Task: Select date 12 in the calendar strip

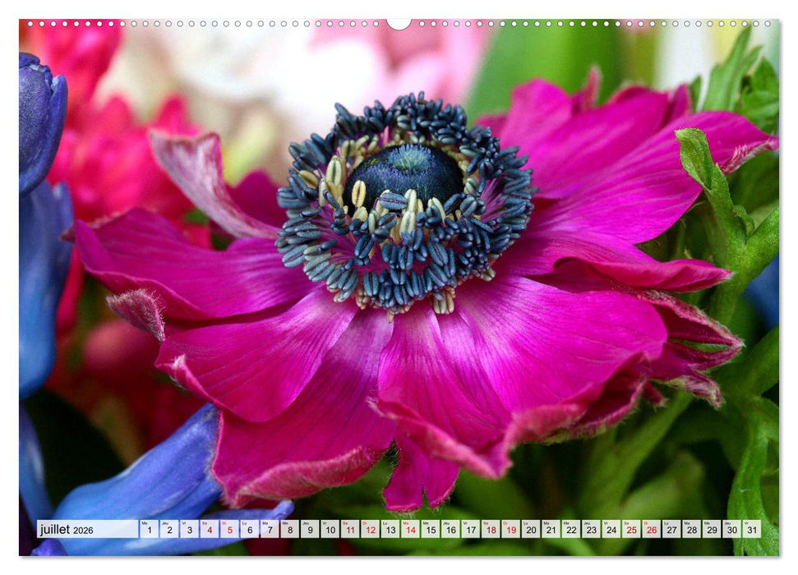Action: (x=370, y=531)
